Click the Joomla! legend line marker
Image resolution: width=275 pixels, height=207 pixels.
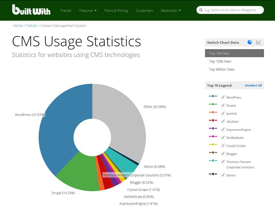(x=213, y=112)
